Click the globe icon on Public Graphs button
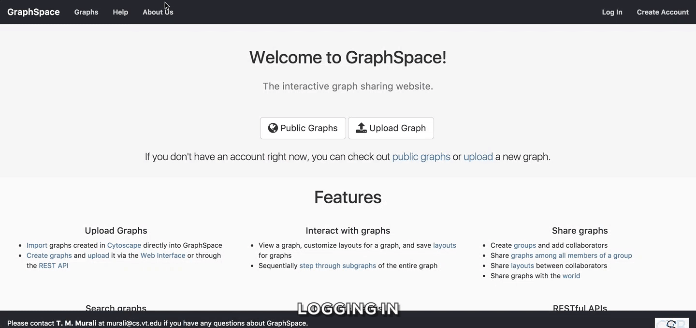This screenshot has width=696, height=328. click(273, 128)
